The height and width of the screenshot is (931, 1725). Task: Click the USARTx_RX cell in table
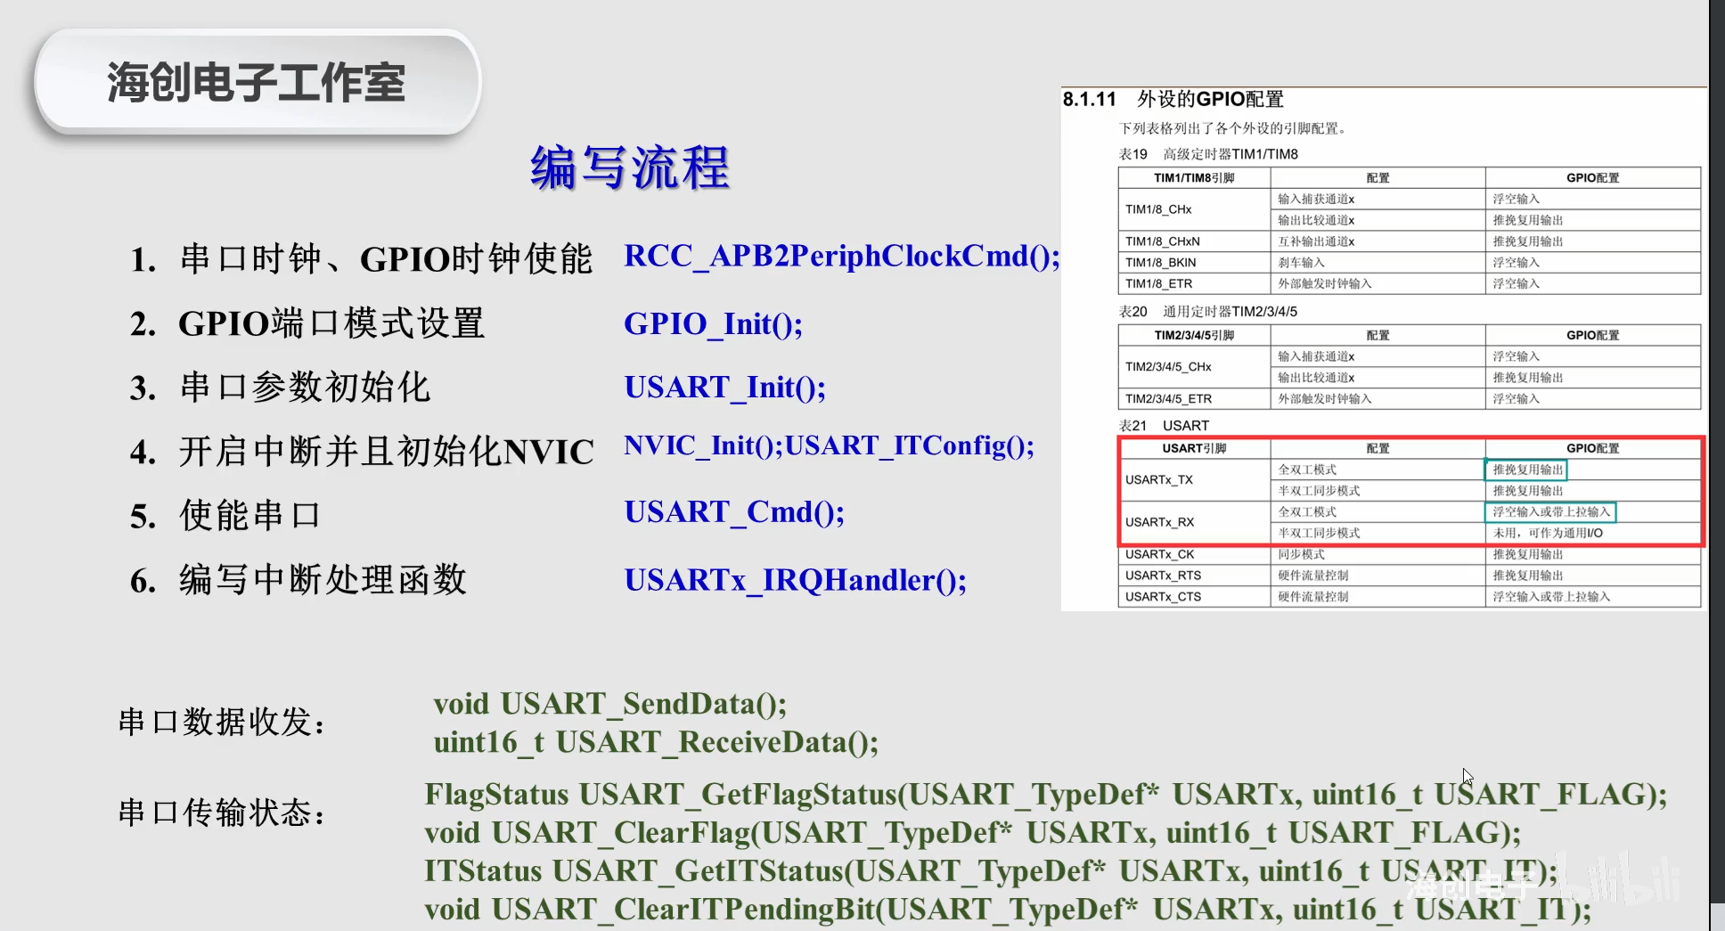[1159, 522]
